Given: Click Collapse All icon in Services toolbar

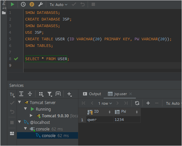Looking at the screenshot, I should coord(30,94).
